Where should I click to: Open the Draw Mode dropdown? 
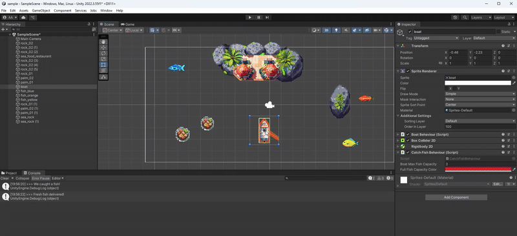tap(480, 94)
